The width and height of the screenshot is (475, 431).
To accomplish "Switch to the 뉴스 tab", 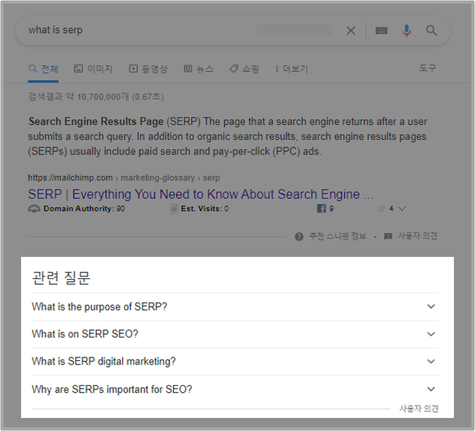I will 199,69.
